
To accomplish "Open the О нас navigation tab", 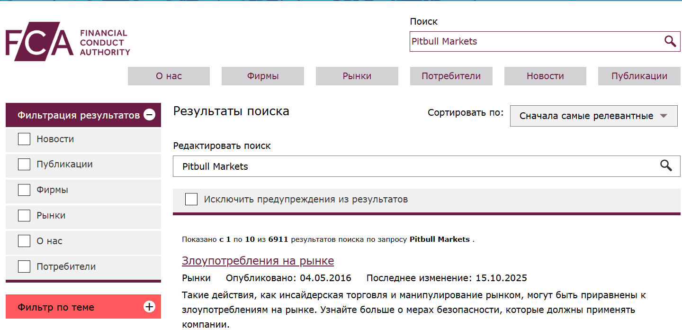I will pyautogui.click(x=168, y=76).
